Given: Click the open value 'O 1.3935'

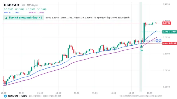Looking at the screenshot, I should 9,9.
